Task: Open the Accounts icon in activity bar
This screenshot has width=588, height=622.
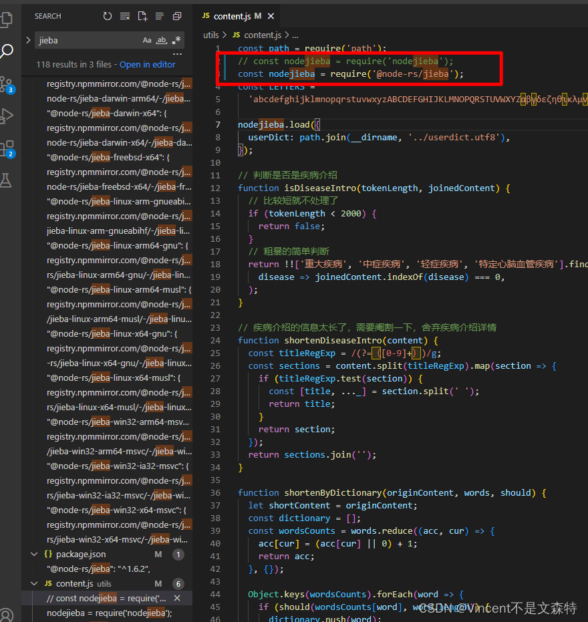Action: 5,615
